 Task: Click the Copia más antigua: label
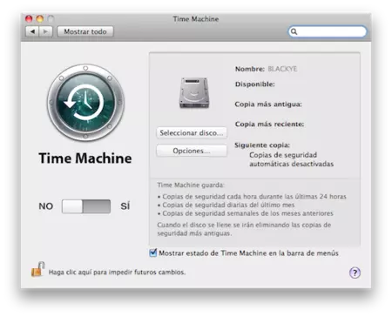pos(268,105)
